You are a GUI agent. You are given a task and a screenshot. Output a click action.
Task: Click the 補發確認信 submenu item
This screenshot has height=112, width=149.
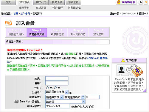(x=74, y=8)
